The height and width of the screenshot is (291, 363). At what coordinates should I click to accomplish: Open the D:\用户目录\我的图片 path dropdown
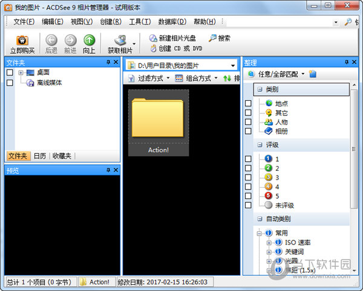pyautogui.click(x=233, y=66)
